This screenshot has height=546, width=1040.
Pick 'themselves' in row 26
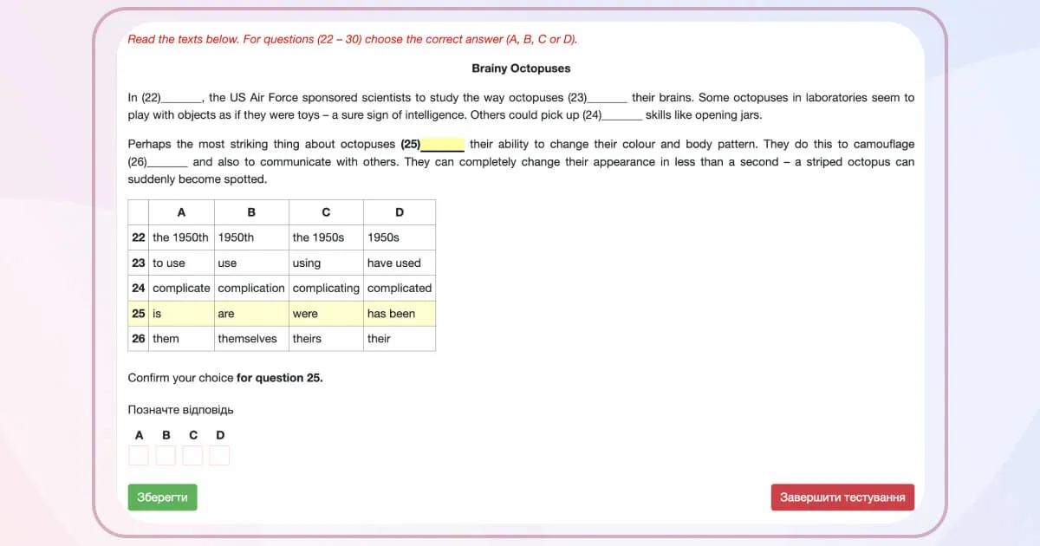pyautogui.click(x=247, y=339)
